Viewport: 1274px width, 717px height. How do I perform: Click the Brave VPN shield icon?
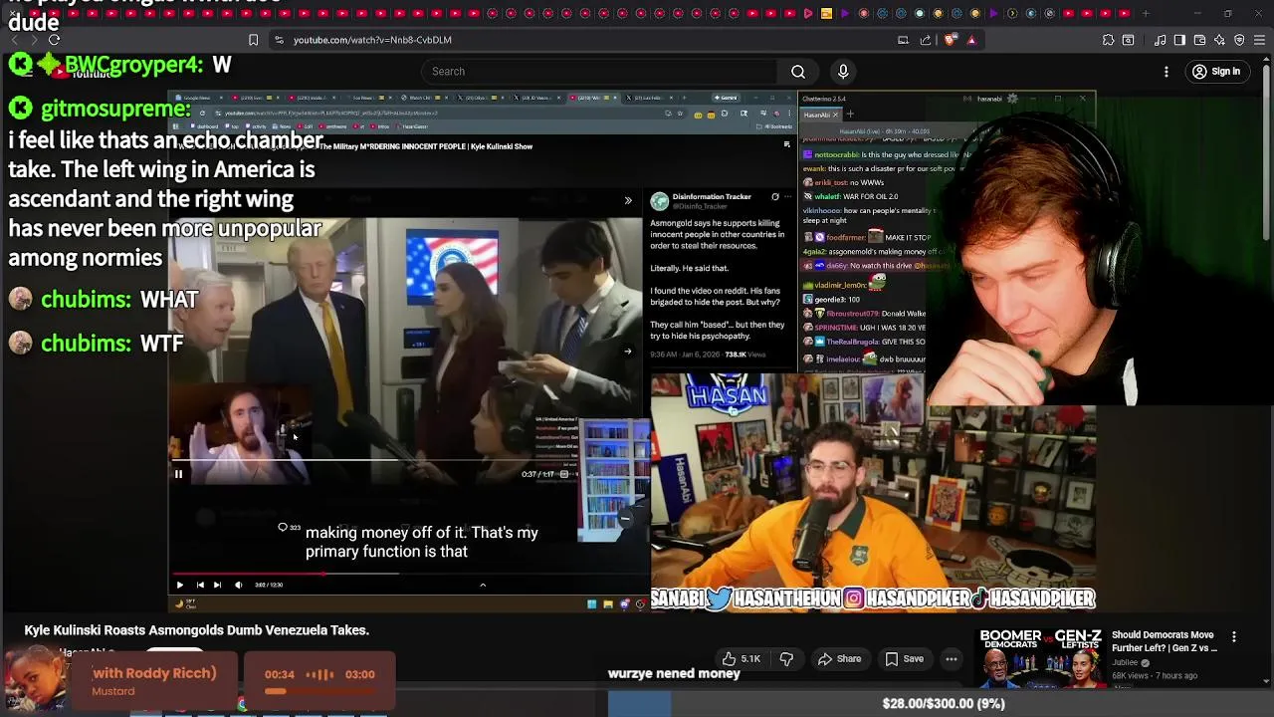click(x=1239, y=40)
